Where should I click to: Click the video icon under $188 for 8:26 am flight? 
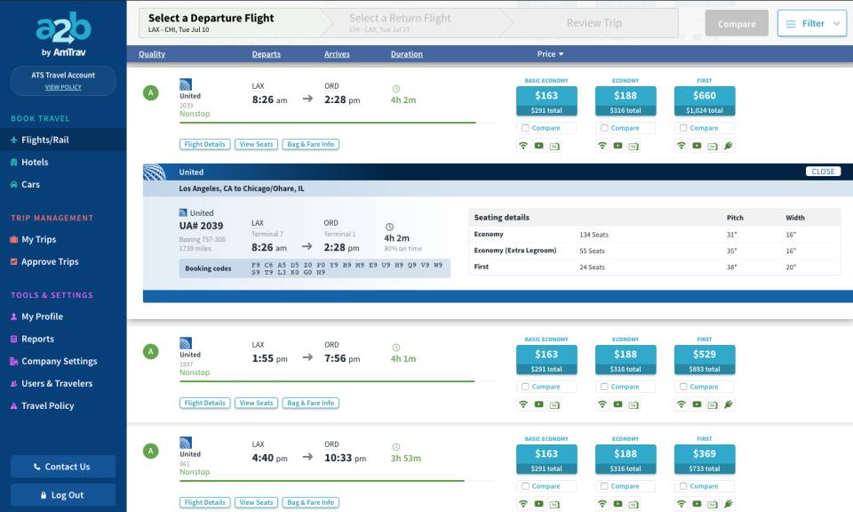coord(618,146)
